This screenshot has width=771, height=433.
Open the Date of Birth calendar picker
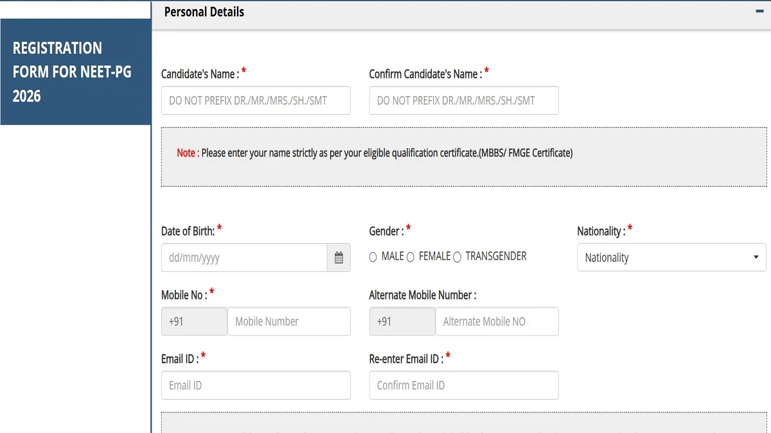(x=339, y=258)
